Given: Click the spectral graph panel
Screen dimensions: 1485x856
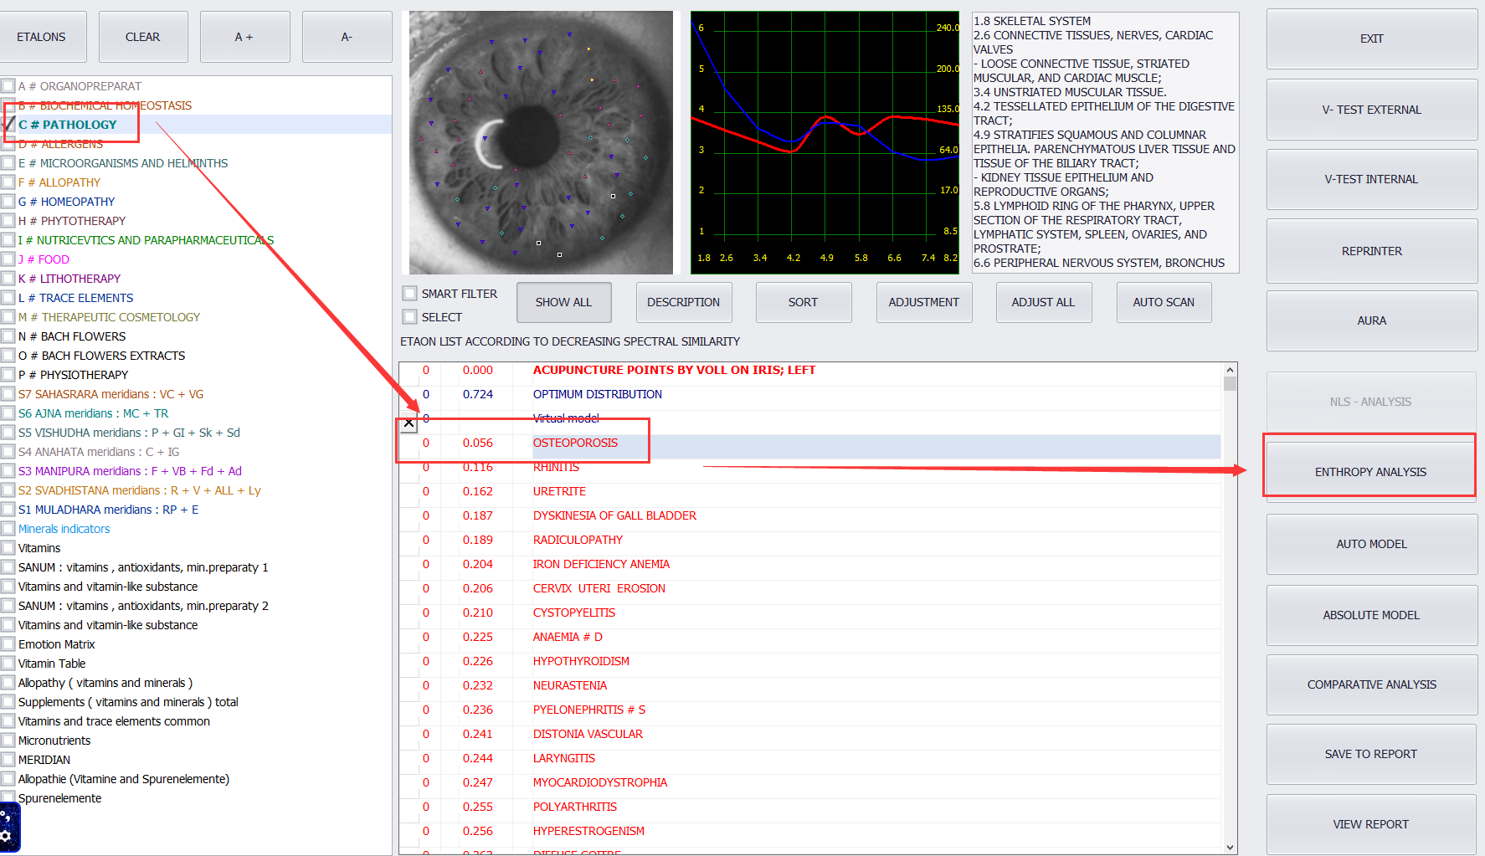Looking at the screenshot, I should (x=825, y=142).
